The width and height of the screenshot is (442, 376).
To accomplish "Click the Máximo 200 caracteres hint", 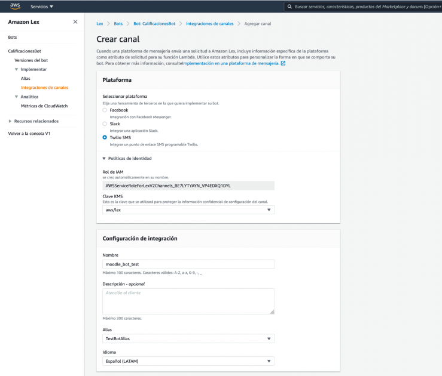I will coord(122,318).
